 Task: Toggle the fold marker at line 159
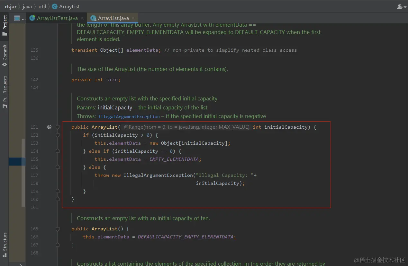(58, 191)
